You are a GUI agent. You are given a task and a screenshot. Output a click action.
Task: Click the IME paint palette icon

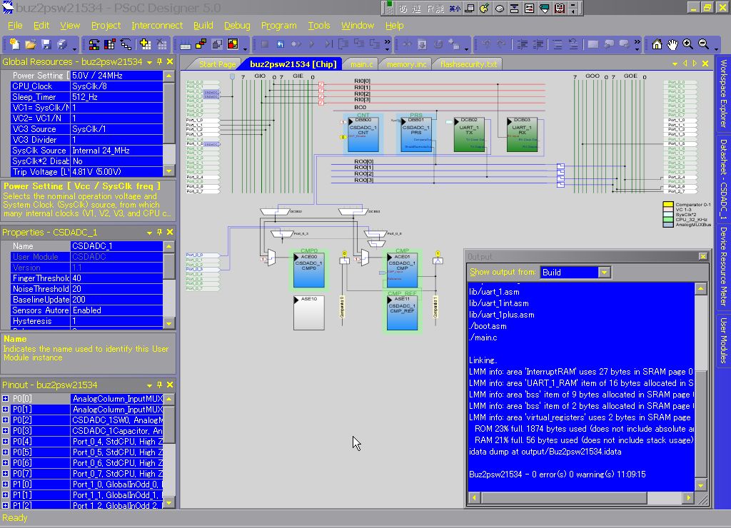(x=485, y=8)
